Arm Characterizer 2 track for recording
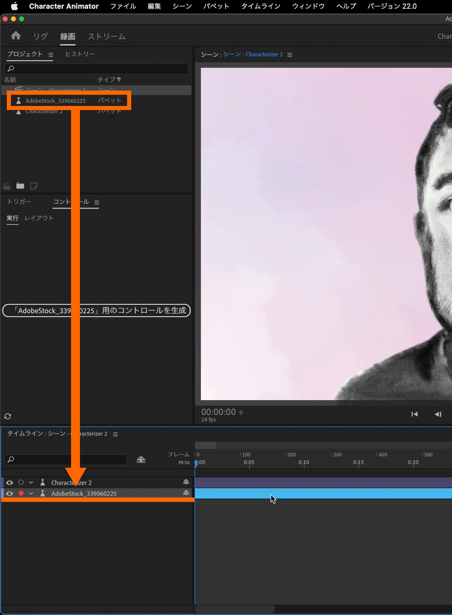 pos(21,482)
